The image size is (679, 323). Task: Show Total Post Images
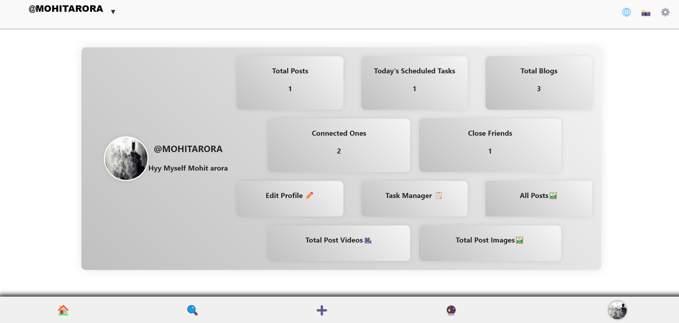click(490, 243)
